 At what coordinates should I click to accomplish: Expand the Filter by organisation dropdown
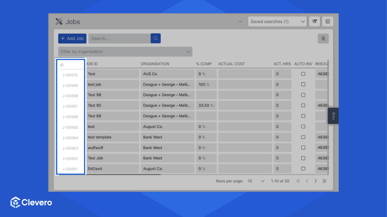(x=125, y=51)
